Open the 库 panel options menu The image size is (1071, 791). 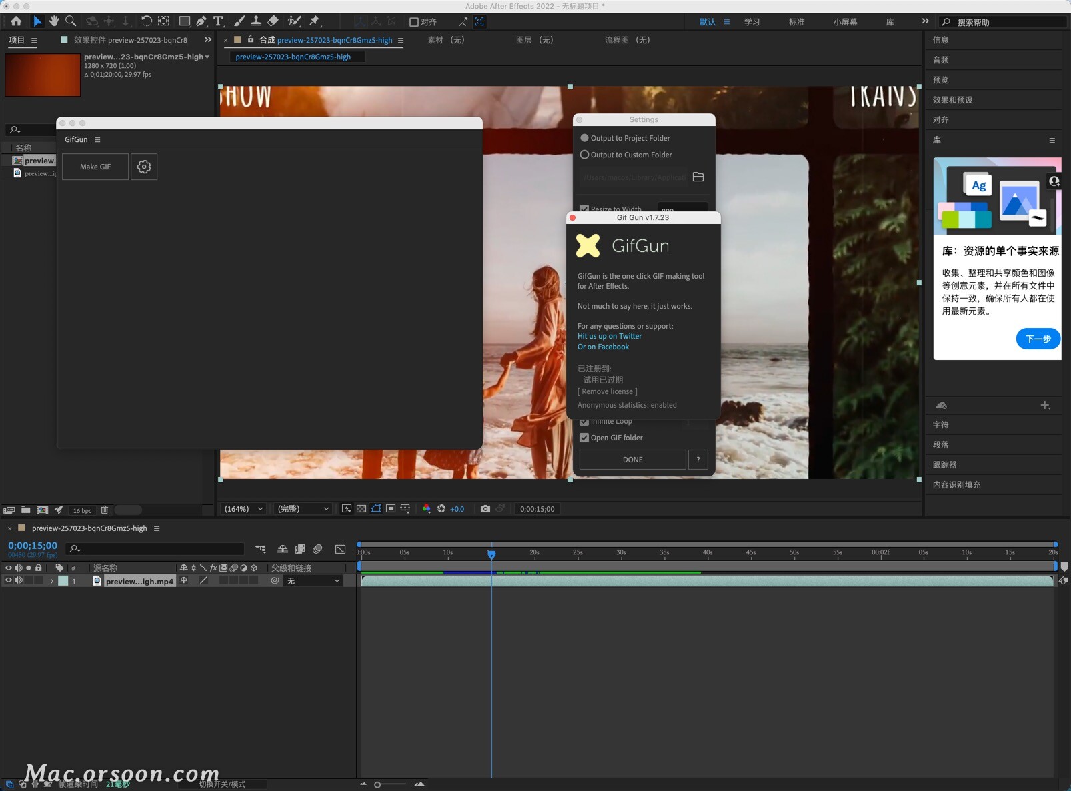[x=1052, y=141]
